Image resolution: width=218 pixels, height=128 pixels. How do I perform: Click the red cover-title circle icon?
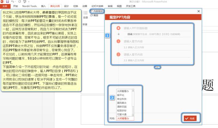[x=119, y=28]
